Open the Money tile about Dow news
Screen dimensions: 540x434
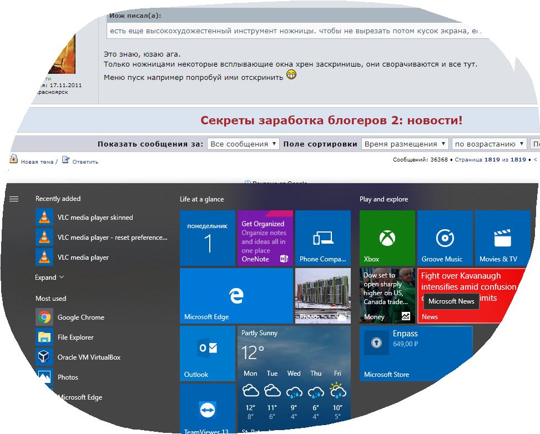click(x=387, y=296)
